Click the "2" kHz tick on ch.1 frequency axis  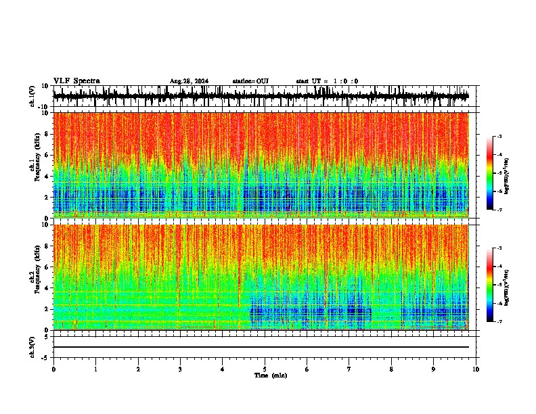coord(47,197)
